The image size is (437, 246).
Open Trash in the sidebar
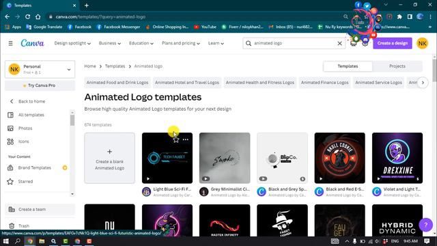pos(24,225)
